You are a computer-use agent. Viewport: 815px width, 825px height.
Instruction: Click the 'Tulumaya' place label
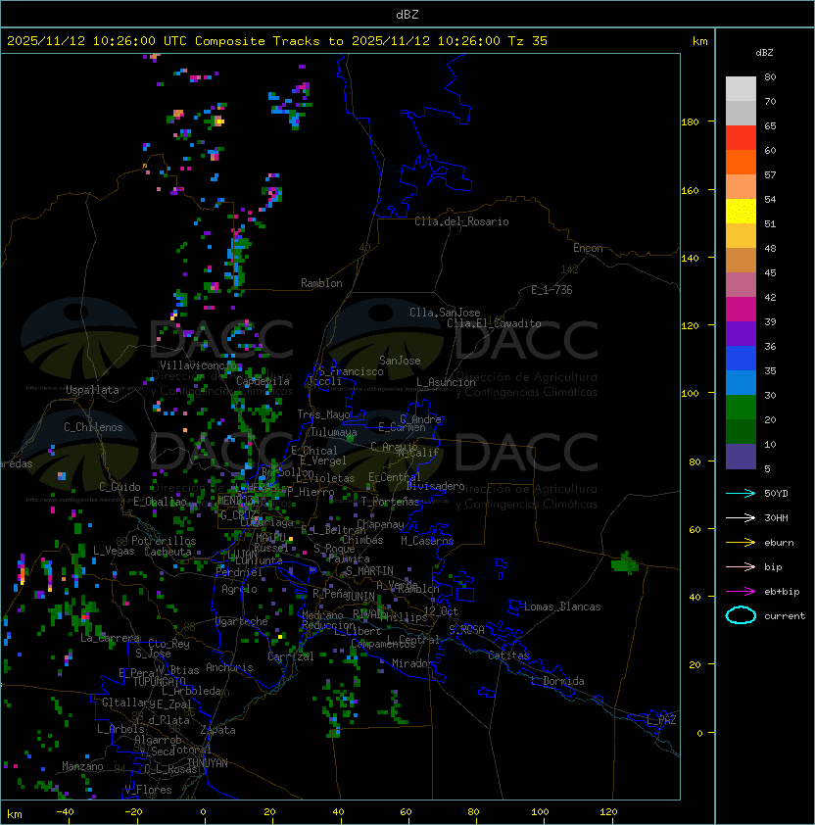pos(334,432)
